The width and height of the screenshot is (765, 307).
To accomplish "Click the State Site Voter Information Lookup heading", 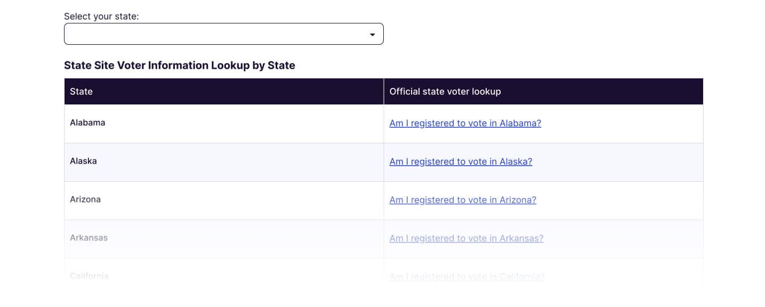I will point(180,66).
